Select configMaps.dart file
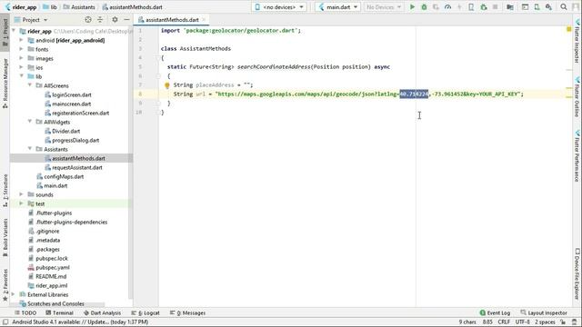The image size is (582, 327). (x=64, y=176)
